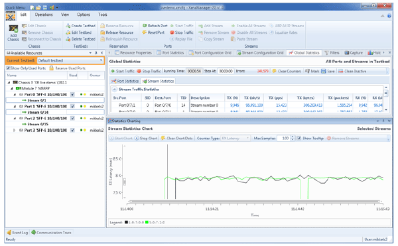
Task: Switch to Resource Properties tab
Action: 133,53
